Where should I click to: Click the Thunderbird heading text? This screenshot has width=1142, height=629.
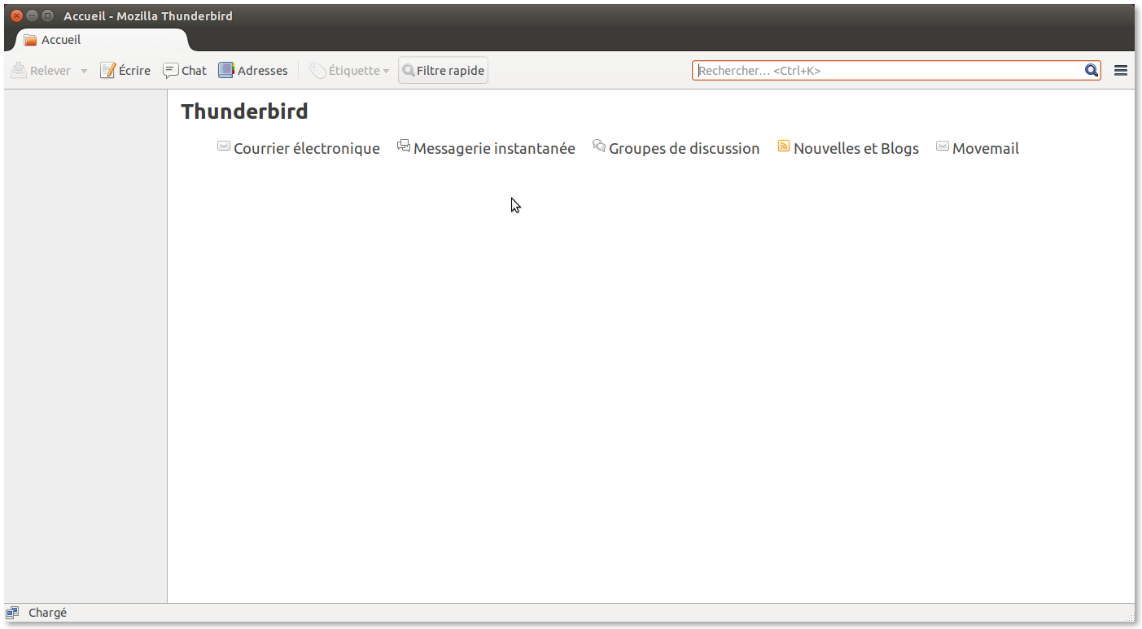[x=244, y=111]
